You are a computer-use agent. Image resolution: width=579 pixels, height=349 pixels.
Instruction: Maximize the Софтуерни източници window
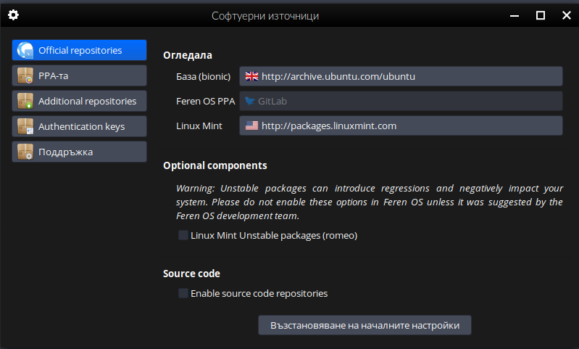click(541, 15)
